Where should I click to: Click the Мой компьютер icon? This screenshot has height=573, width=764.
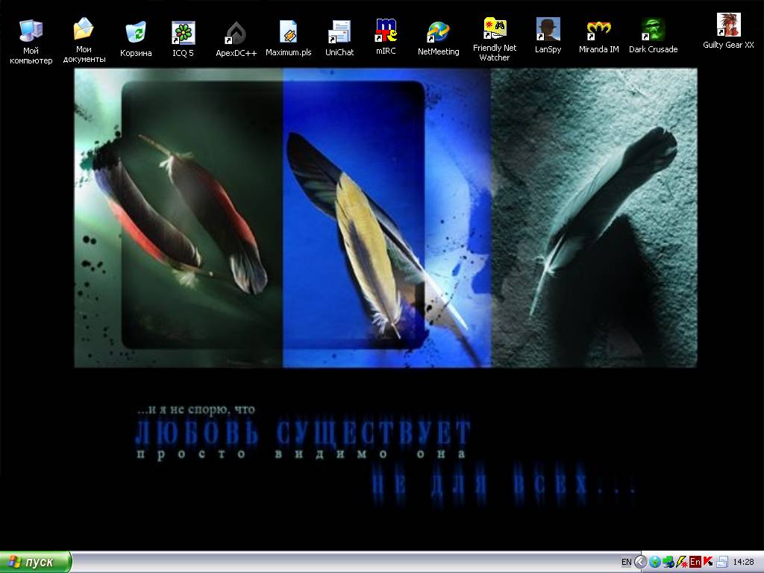pos(31,31)
